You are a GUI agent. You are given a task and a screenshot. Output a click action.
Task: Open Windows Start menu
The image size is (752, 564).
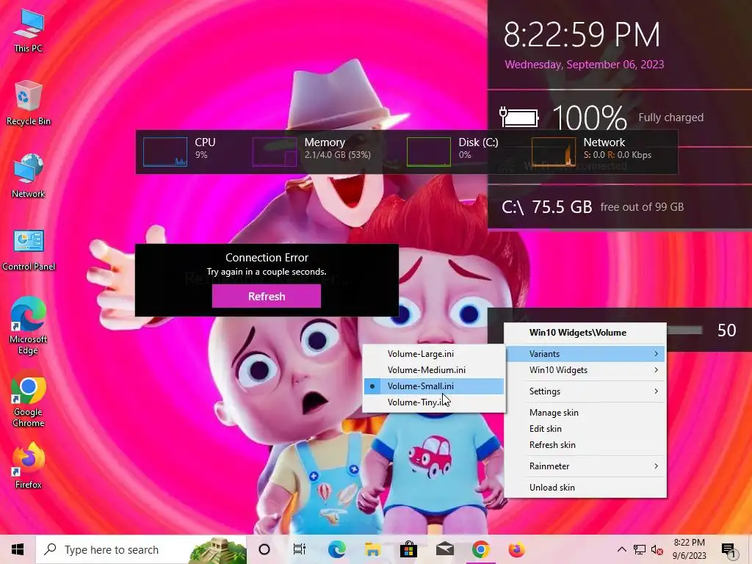pos(18,549)
